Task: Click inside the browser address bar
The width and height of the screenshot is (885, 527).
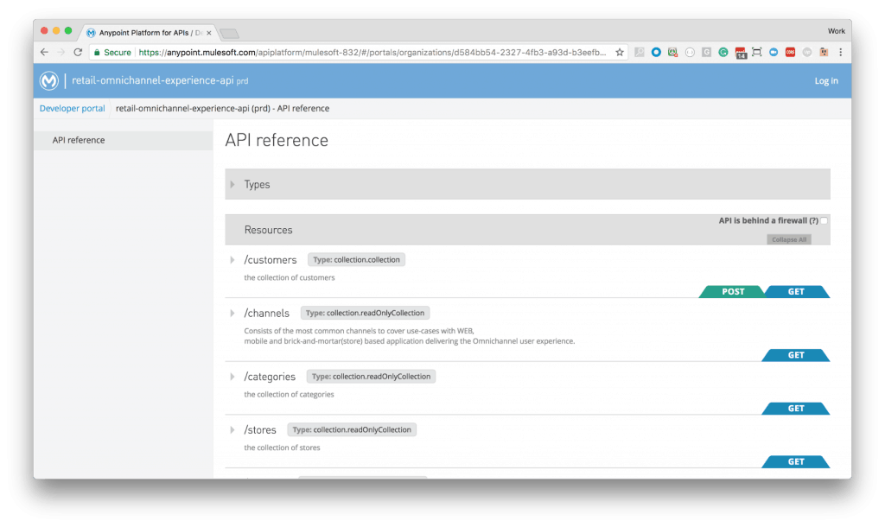Action: pyautogui.click(x=346, y=52)
